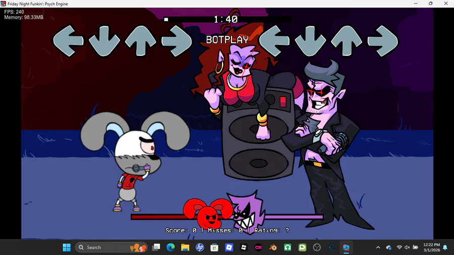Launch Blender from the taskbar

pyautogui.click(x=273, y=247)
